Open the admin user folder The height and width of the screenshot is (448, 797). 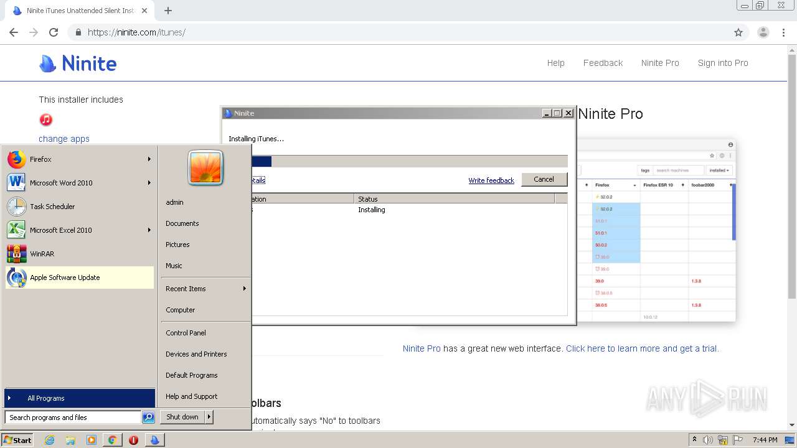pyautogui.click(x=174, y=202)
